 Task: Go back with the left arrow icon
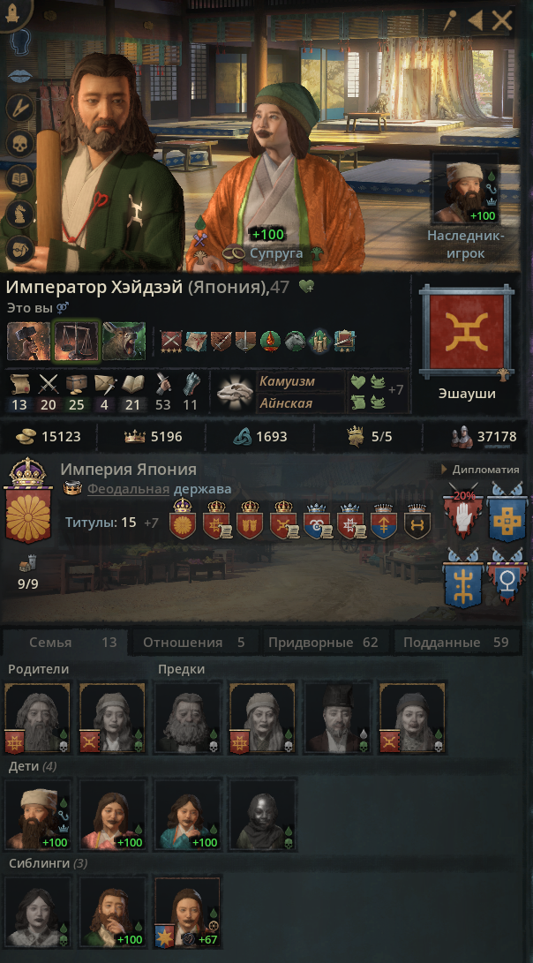point(475,21)
